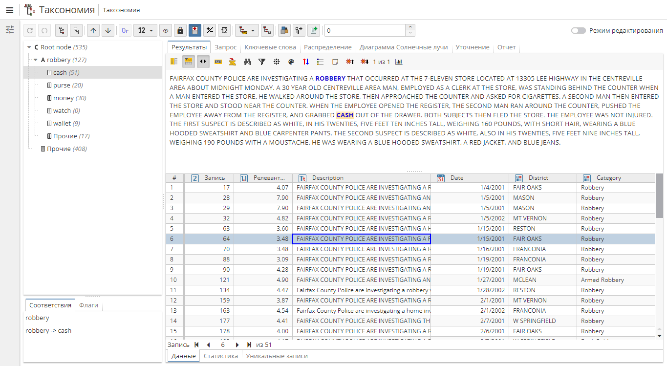Image resolution: width=667 pixels, height=366 pixels.
Task: Open the tree-folder dropdown button
Action: (247, 31)
